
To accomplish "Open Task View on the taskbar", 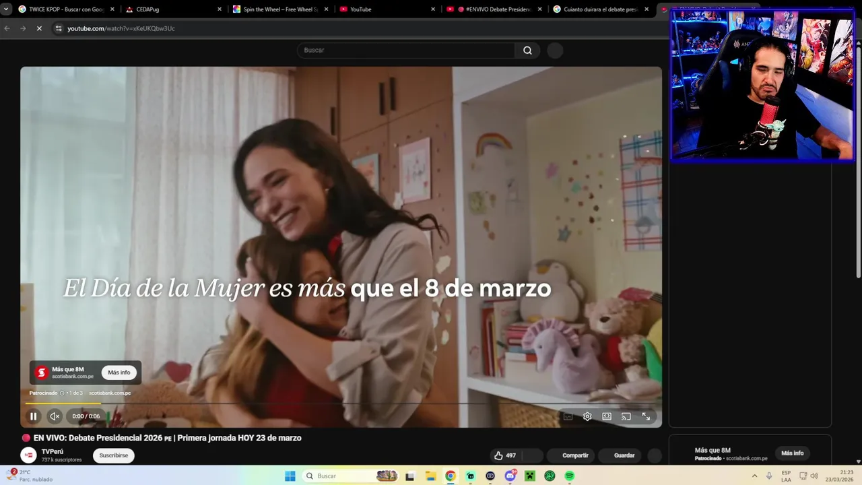I will click(x=409, y=476).
